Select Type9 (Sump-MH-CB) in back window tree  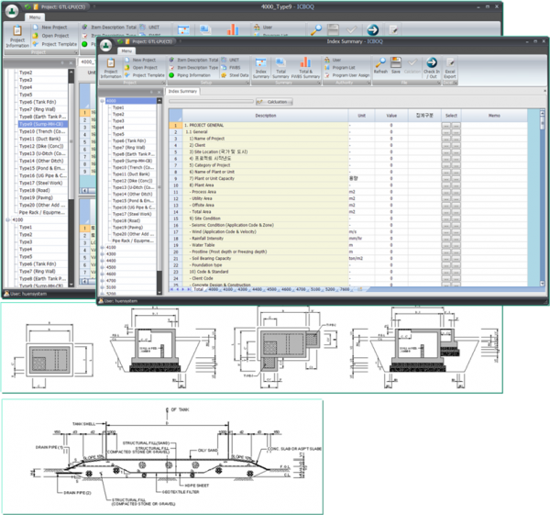41,124
